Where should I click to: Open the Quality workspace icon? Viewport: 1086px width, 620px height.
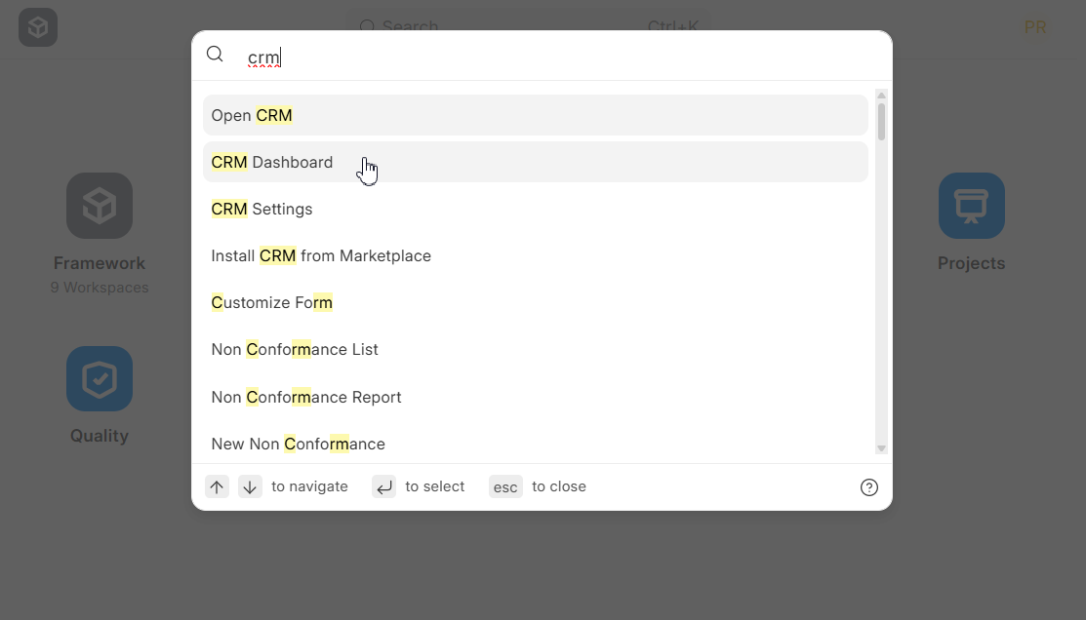coord(100,378)
